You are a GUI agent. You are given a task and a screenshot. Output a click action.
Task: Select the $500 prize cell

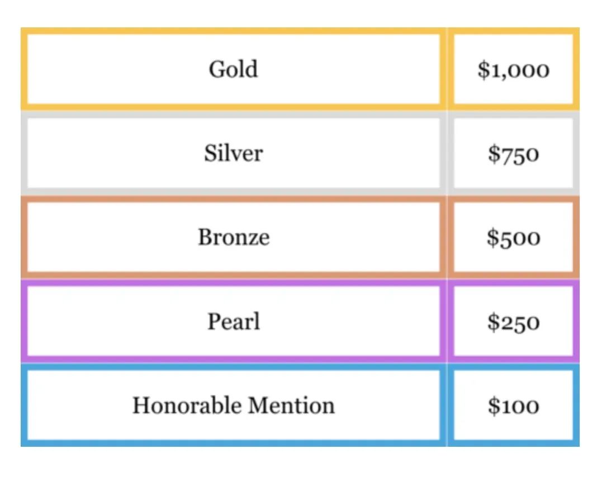(x=513, y=237)
